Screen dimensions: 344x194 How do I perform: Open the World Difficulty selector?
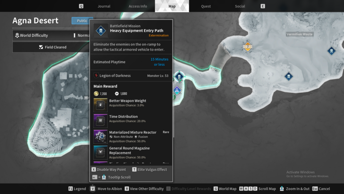click(51, 35)
